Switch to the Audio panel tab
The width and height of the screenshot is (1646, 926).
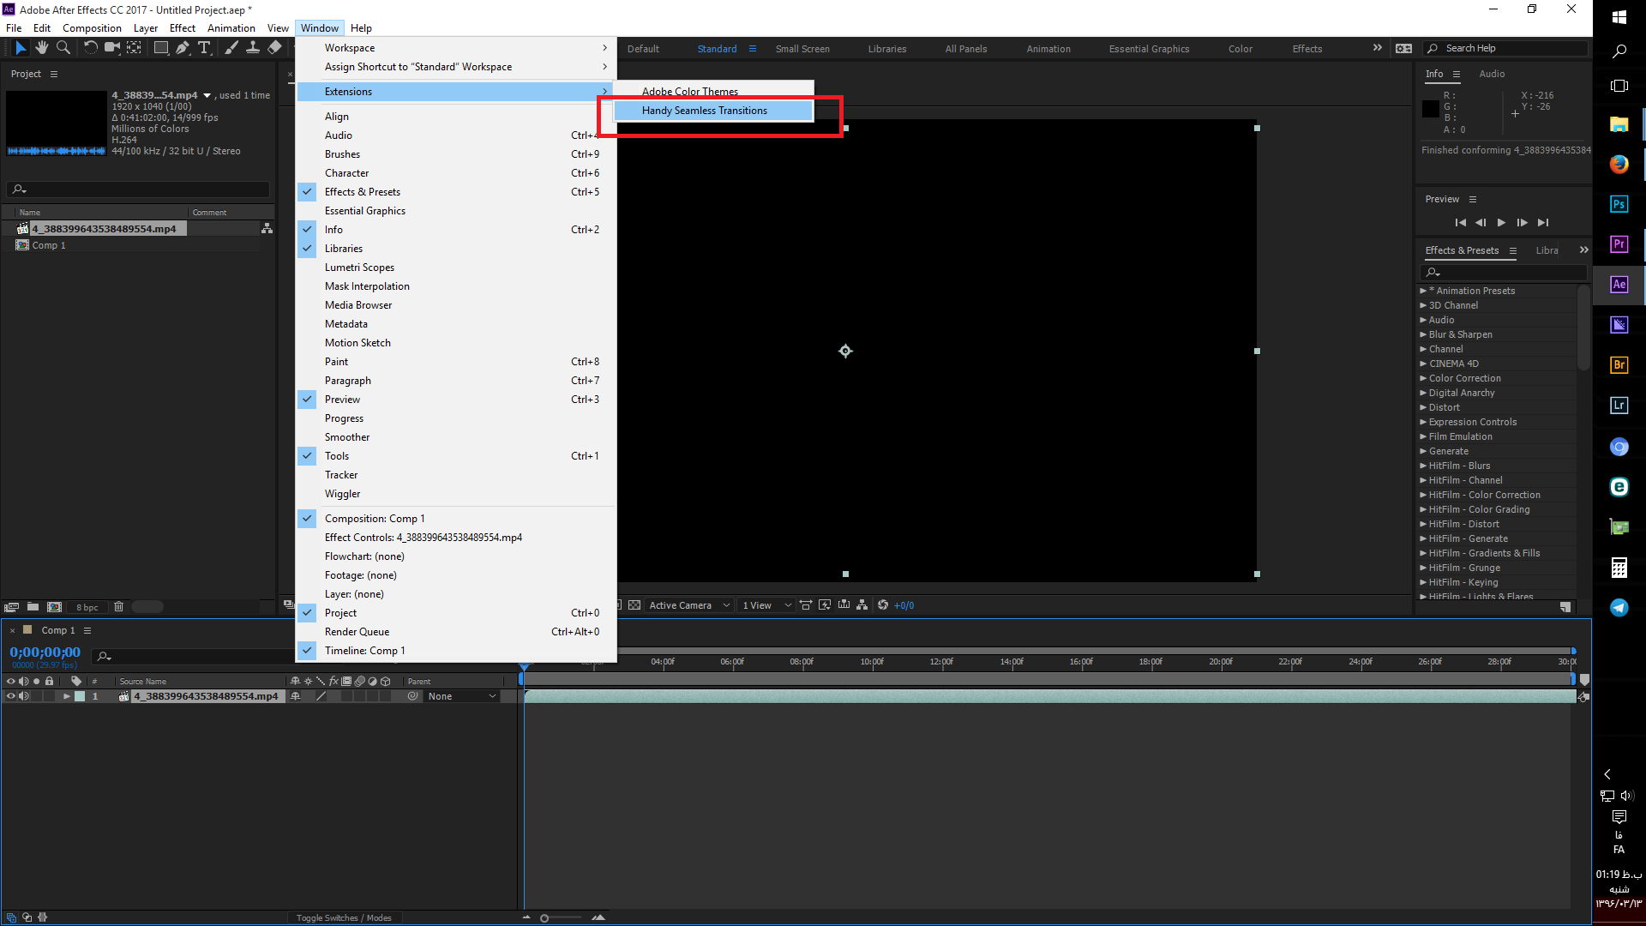click(1492, 74)
